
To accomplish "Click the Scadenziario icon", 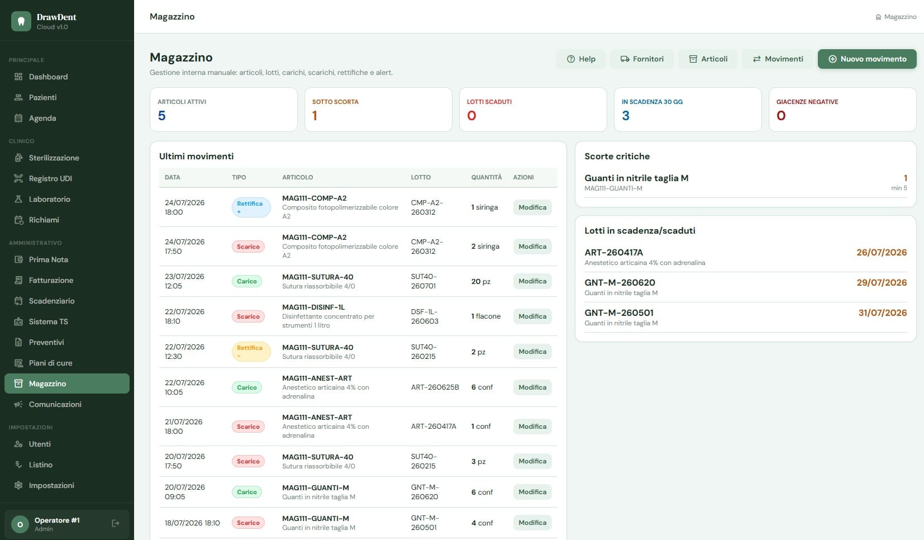I will [18, 301].
